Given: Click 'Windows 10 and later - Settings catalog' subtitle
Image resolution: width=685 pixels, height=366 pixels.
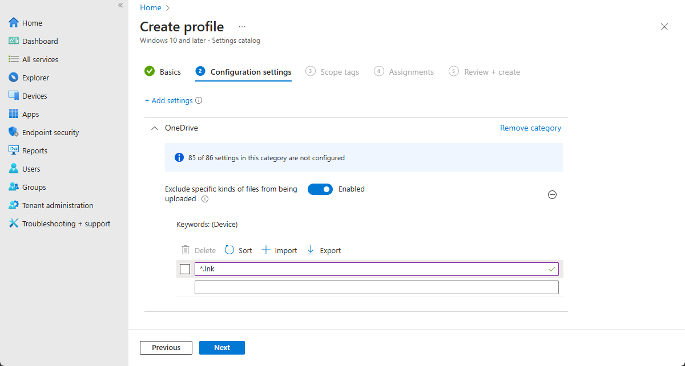Looking at the screenshot, I should tap(200, 40).
